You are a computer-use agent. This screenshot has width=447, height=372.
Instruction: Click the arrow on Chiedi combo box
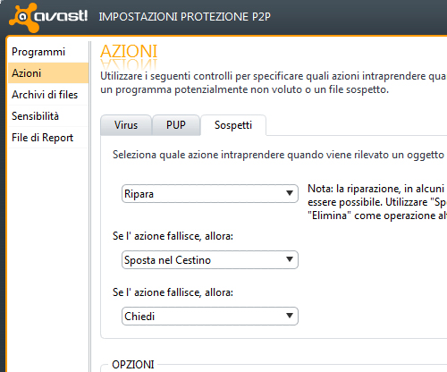click(290, 316)
